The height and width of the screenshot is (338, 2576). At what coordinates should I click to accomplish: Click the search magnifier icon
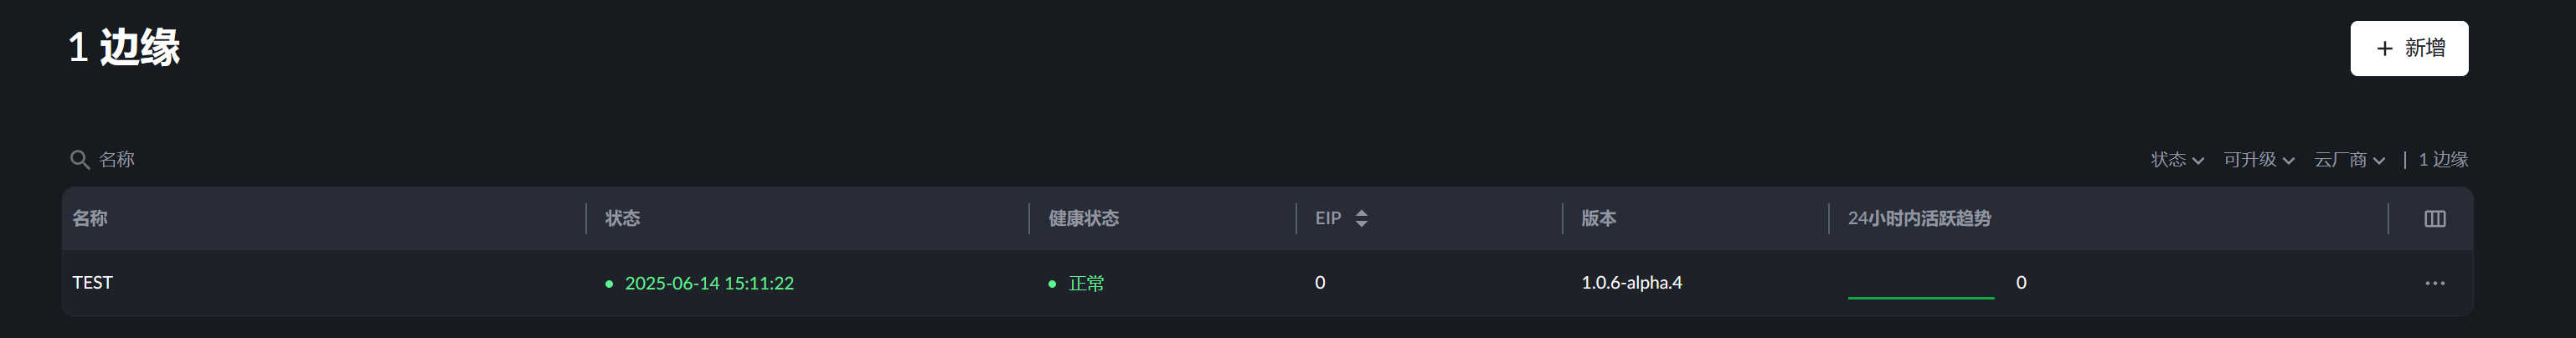(x=80, y=160)
